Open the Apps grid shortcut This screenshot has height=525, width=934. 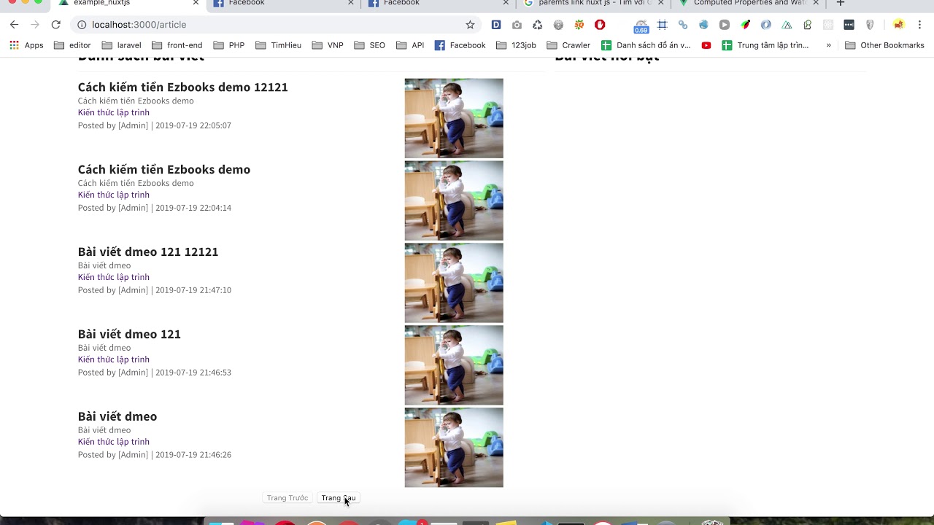point(26,45)
